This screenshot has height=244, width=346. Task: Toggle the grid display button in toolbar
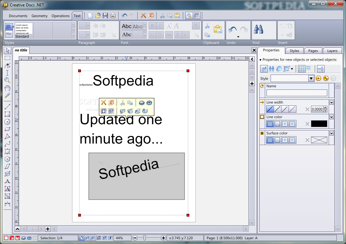pyautogui.click(x=196, y=16)
